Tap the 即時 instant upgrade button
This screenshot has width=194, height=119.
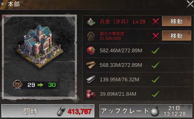[48, 111]
